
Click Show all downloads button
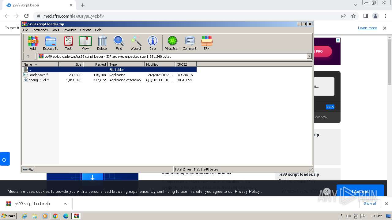370,204
